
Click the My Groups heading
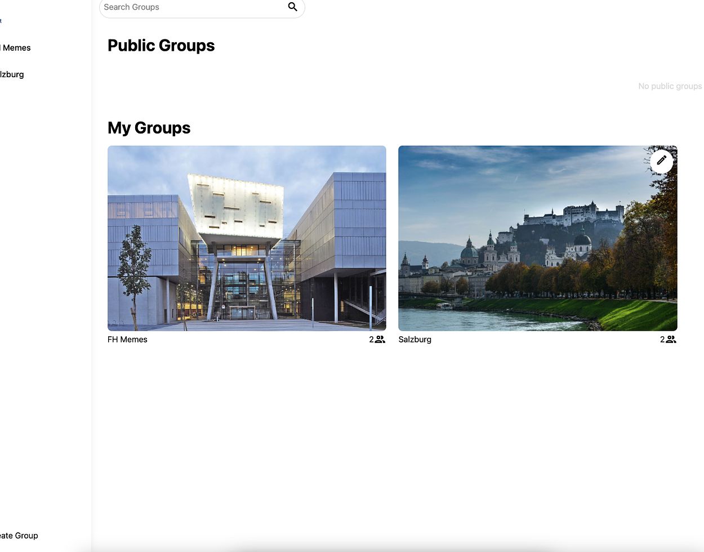pyautogui.click(x=149, y=128)
